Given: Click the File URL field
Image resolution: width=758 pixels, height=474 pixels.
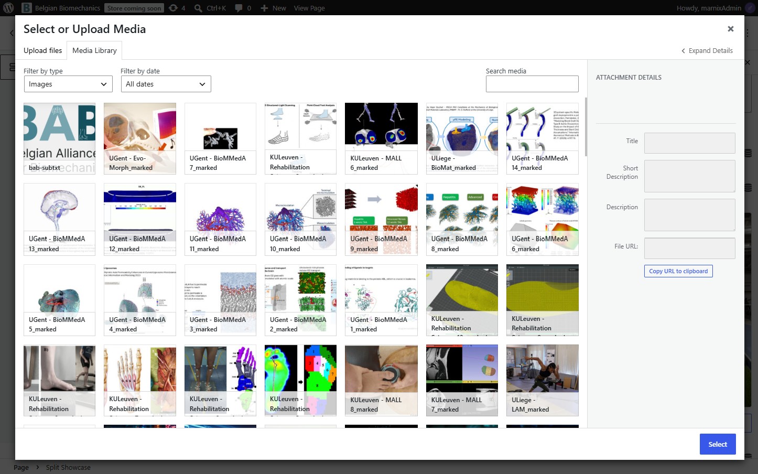Looking at the screenshot, I should [x=689, y=248].
